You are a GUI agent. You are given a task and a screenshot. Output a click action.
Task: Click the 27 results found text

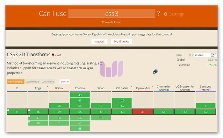click(111, 22)
